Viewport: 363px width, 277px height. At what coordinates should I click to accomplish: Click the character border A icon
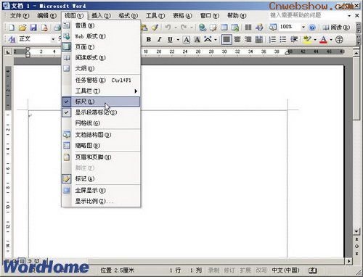[187, 39]
